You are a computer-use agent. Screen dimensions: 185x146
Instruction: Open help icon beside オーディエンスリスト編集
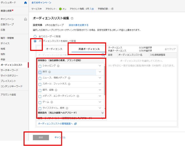[72, 18]
